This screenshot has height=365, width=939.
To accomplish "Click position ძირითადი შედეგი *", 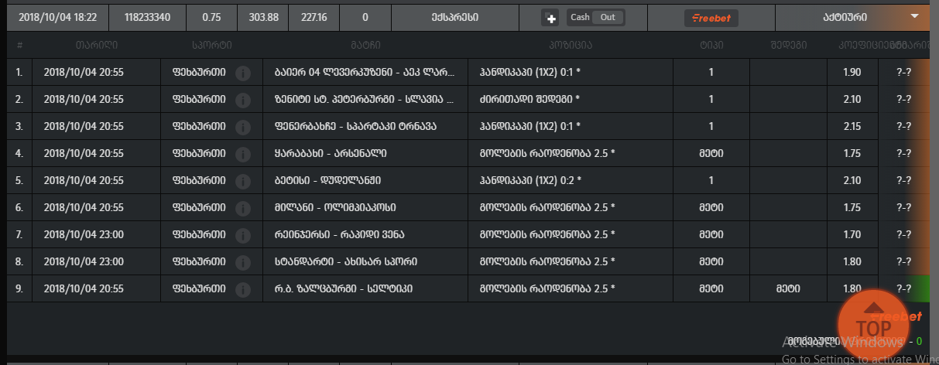I will point(529,100).
